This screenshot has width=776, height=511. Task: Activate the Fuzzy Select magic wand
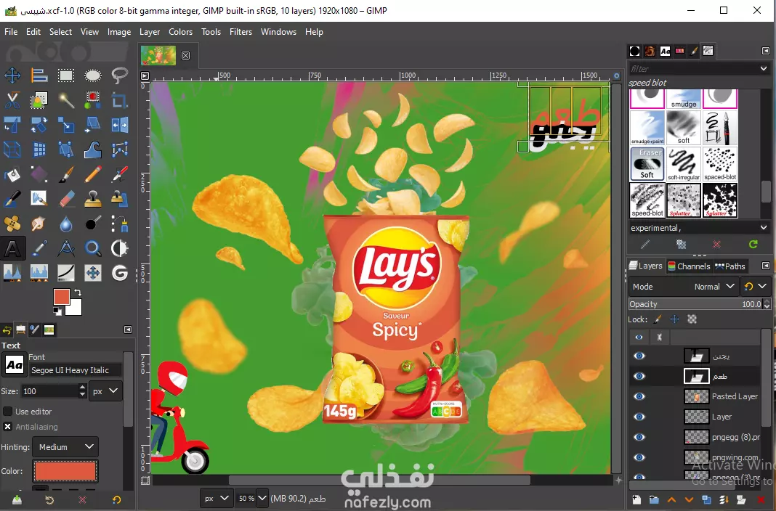point(66,100)
